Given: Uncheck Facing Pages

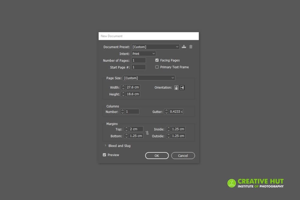Looking at the screenshot, I should click(x=157, y=60).
